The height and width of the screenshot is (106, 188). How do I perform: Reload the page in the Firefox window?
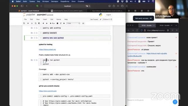coord(137,30)
